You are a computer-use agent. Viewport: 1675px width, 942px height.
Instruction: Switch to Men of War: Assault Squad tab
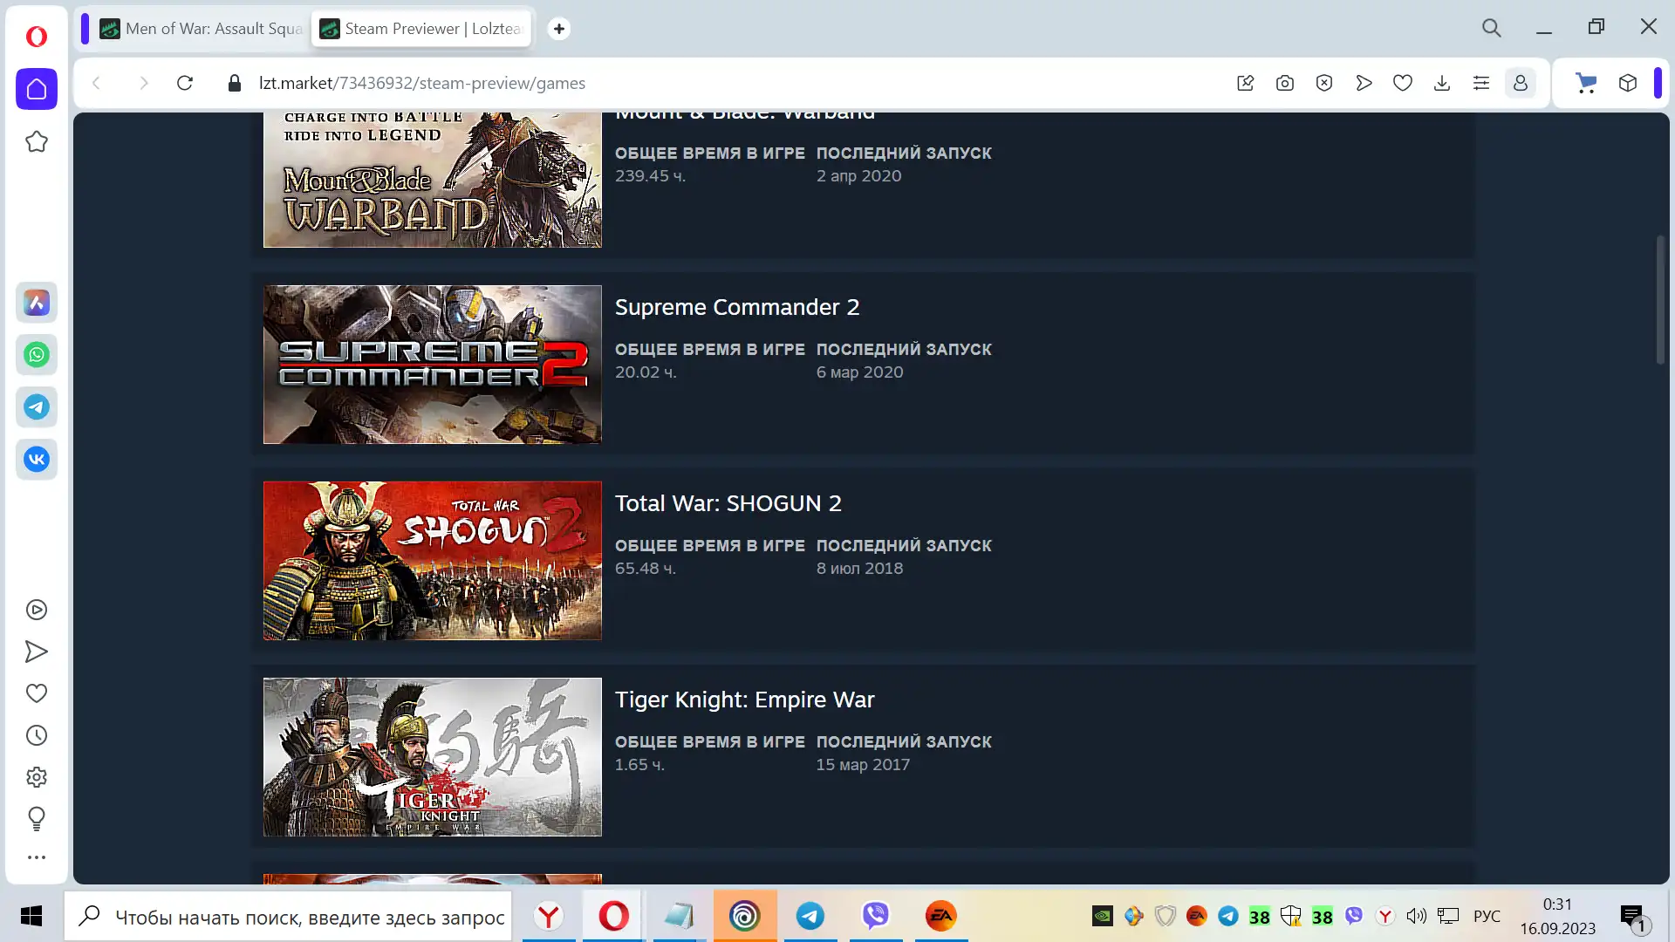coord(202,29)
